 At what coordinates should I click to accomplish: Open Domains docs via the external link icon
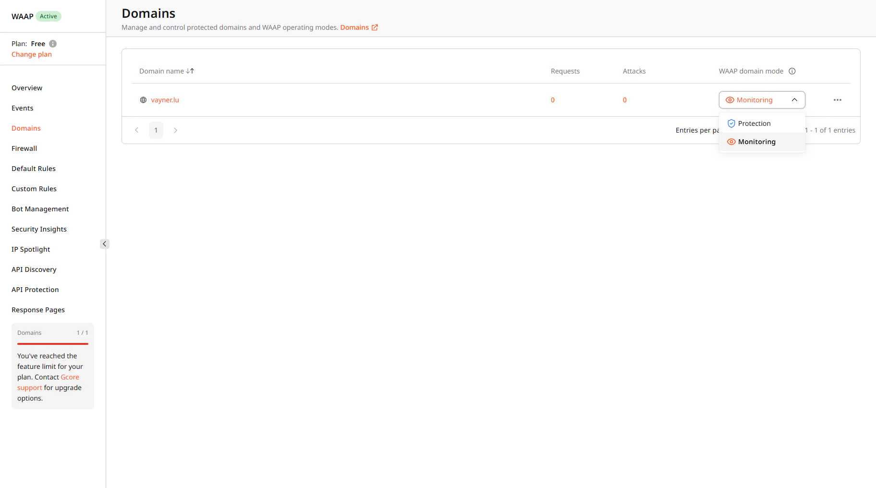click(375, 27)
